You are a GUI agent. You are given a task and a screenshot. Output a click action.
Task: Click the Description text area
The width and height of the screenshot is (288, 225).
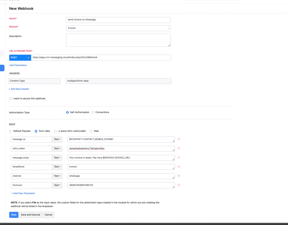[118, 40]
